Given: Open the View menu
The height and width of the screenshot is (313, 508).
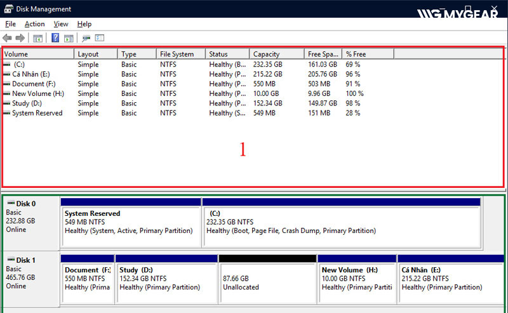Looking at the screenshot, I should (61, 24).
